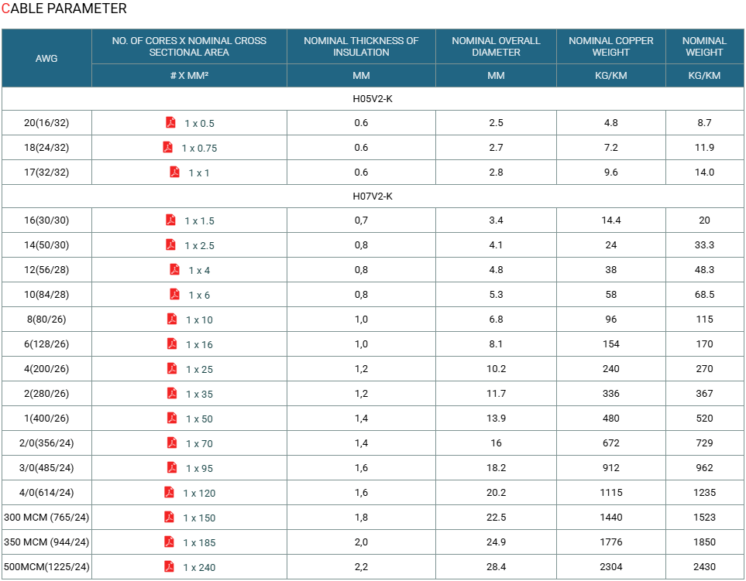
Task: Click the PDF icon for 1 x 70
Action: point(172,443)
